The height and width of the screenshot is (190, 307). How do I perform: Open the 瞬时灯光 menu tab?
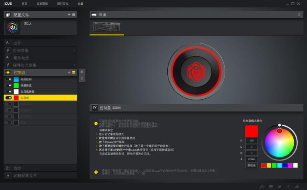(x=63, y=4)
